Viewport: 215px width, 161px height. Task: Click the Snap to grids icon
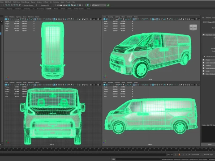tap(6, 5)
